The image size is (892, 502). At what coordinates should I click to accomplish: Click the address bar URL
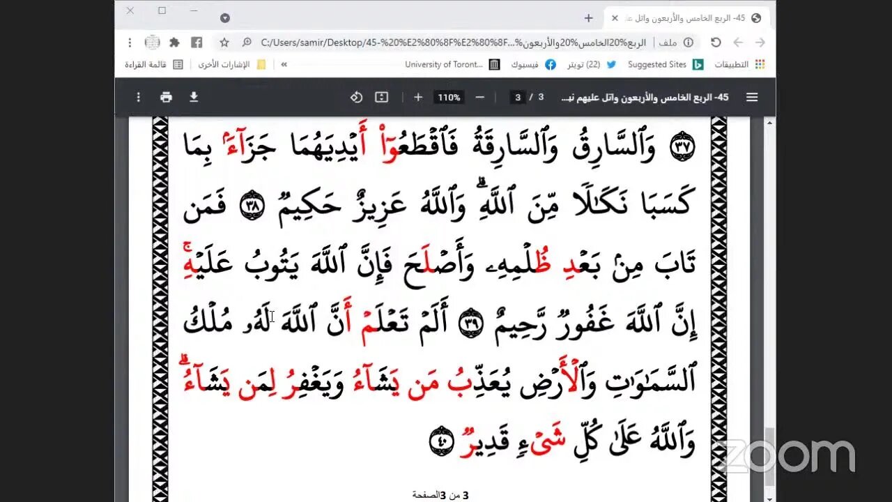(453, 43)
